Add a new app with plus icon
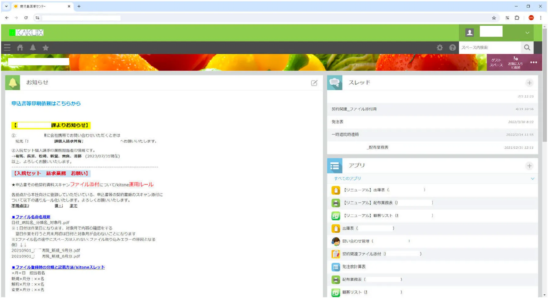Screen dimensions: 548x298 pos(529,166)
